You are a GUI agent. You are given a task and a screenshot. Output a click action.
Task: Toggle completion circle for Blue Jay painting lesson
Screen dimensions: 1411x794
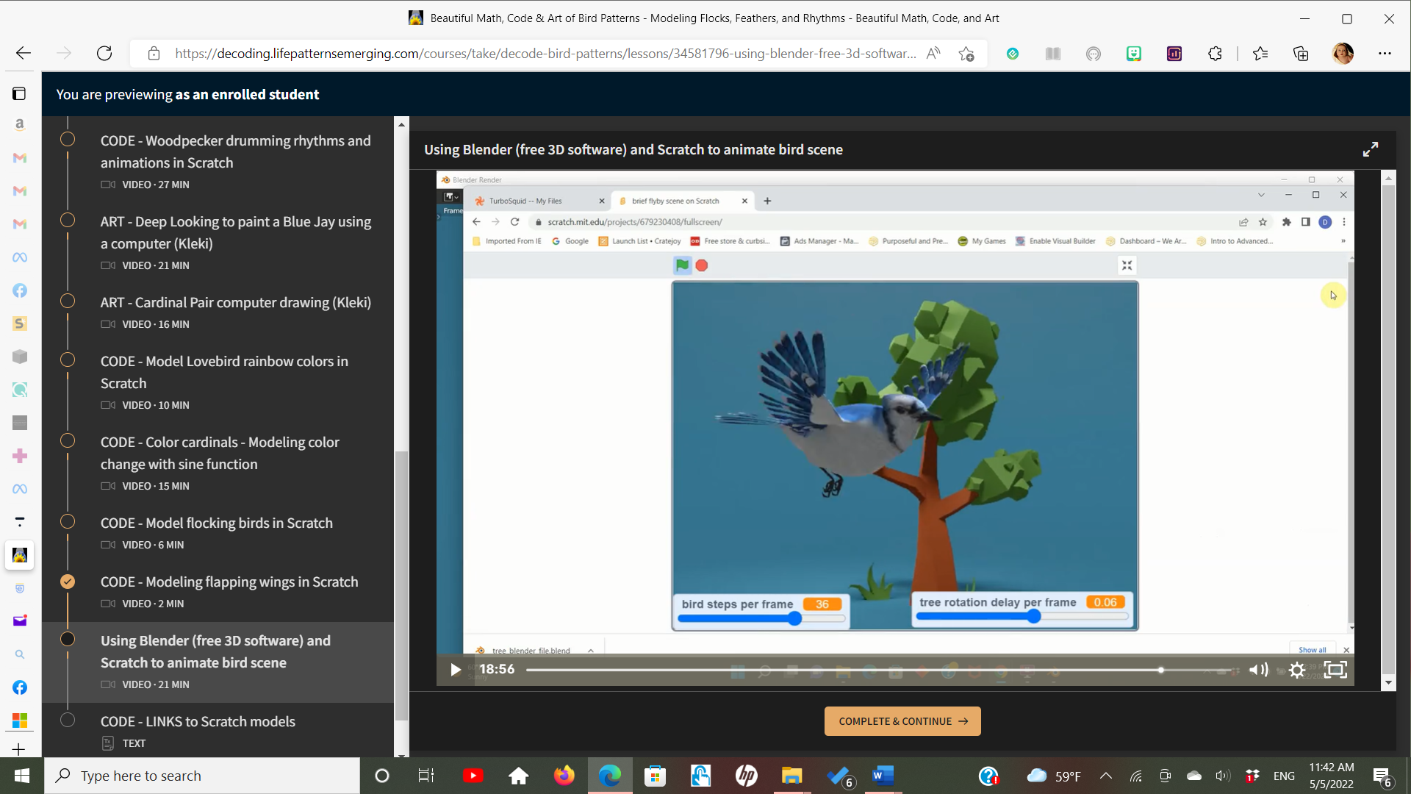click(x=68, y=221)
